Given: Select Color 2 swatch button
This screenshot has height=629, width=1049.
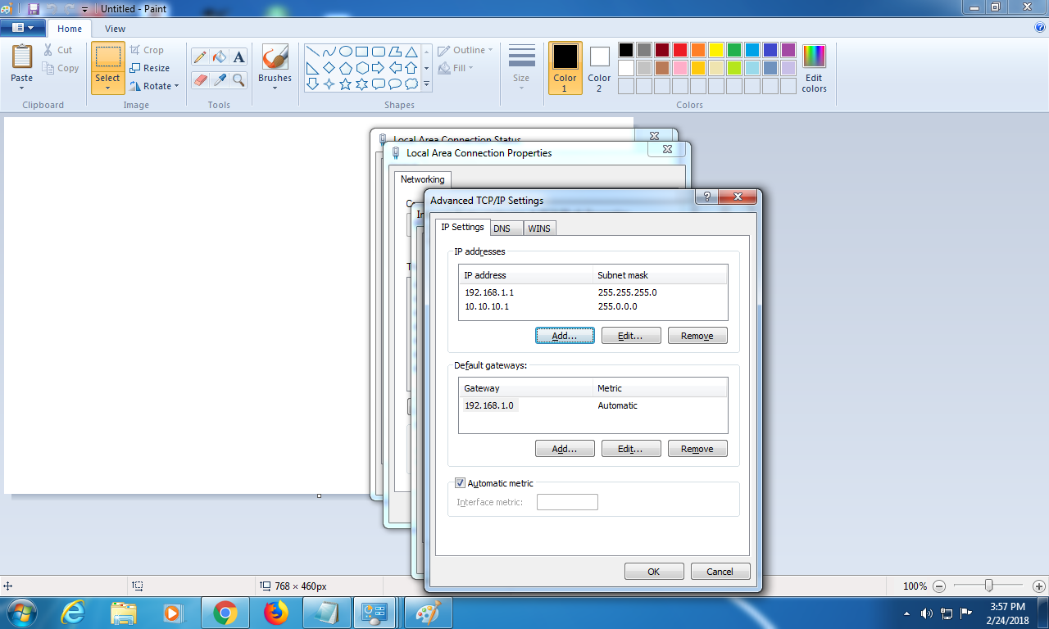Looking at the screenshot, I should coord(599,68).
